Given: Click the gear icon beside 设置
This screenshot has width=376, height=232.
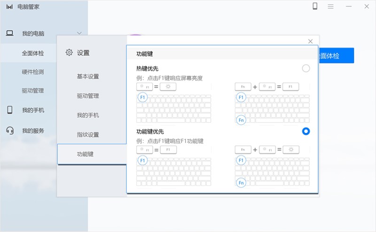Looking at the screenshot, I should click(x=69, y=52).
